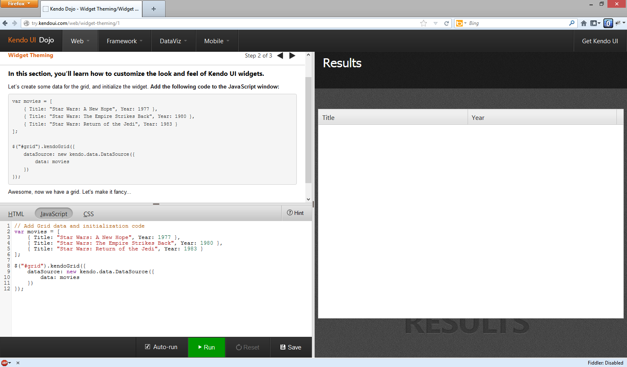Click the Save button

click(291, 347)
